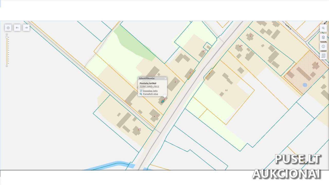Open the legend document panel
Viewport: 329px width, 185px height.
[323, 56]
